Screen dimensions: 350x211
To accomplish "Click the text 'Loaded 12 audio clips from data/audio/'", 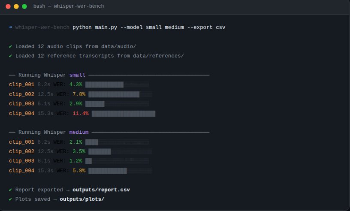I will (75, 46).
